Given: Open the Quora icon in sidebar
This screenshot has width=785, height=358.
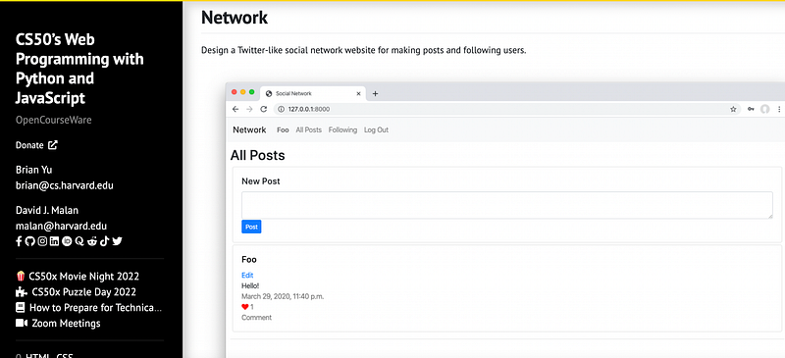Looking at the screenshot, I should (79, 241).
